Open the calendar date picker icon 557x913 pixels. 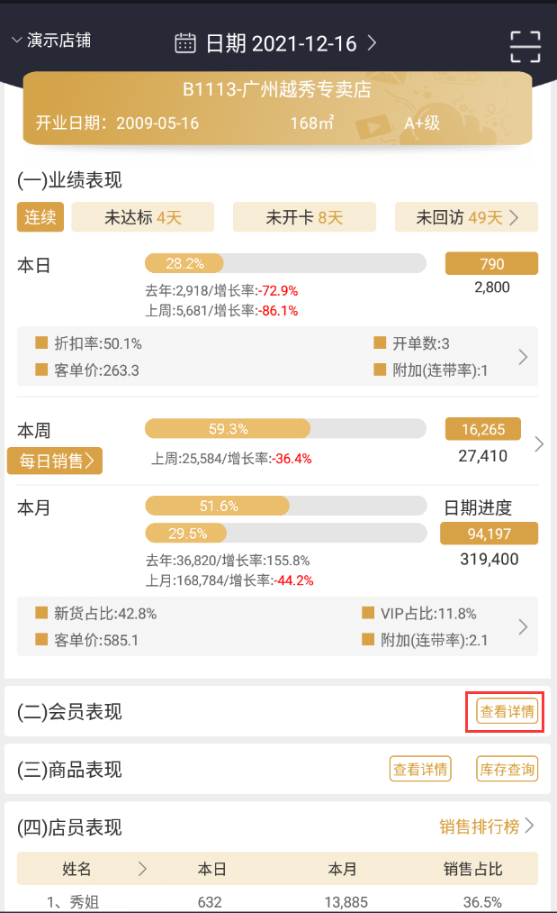185,42
